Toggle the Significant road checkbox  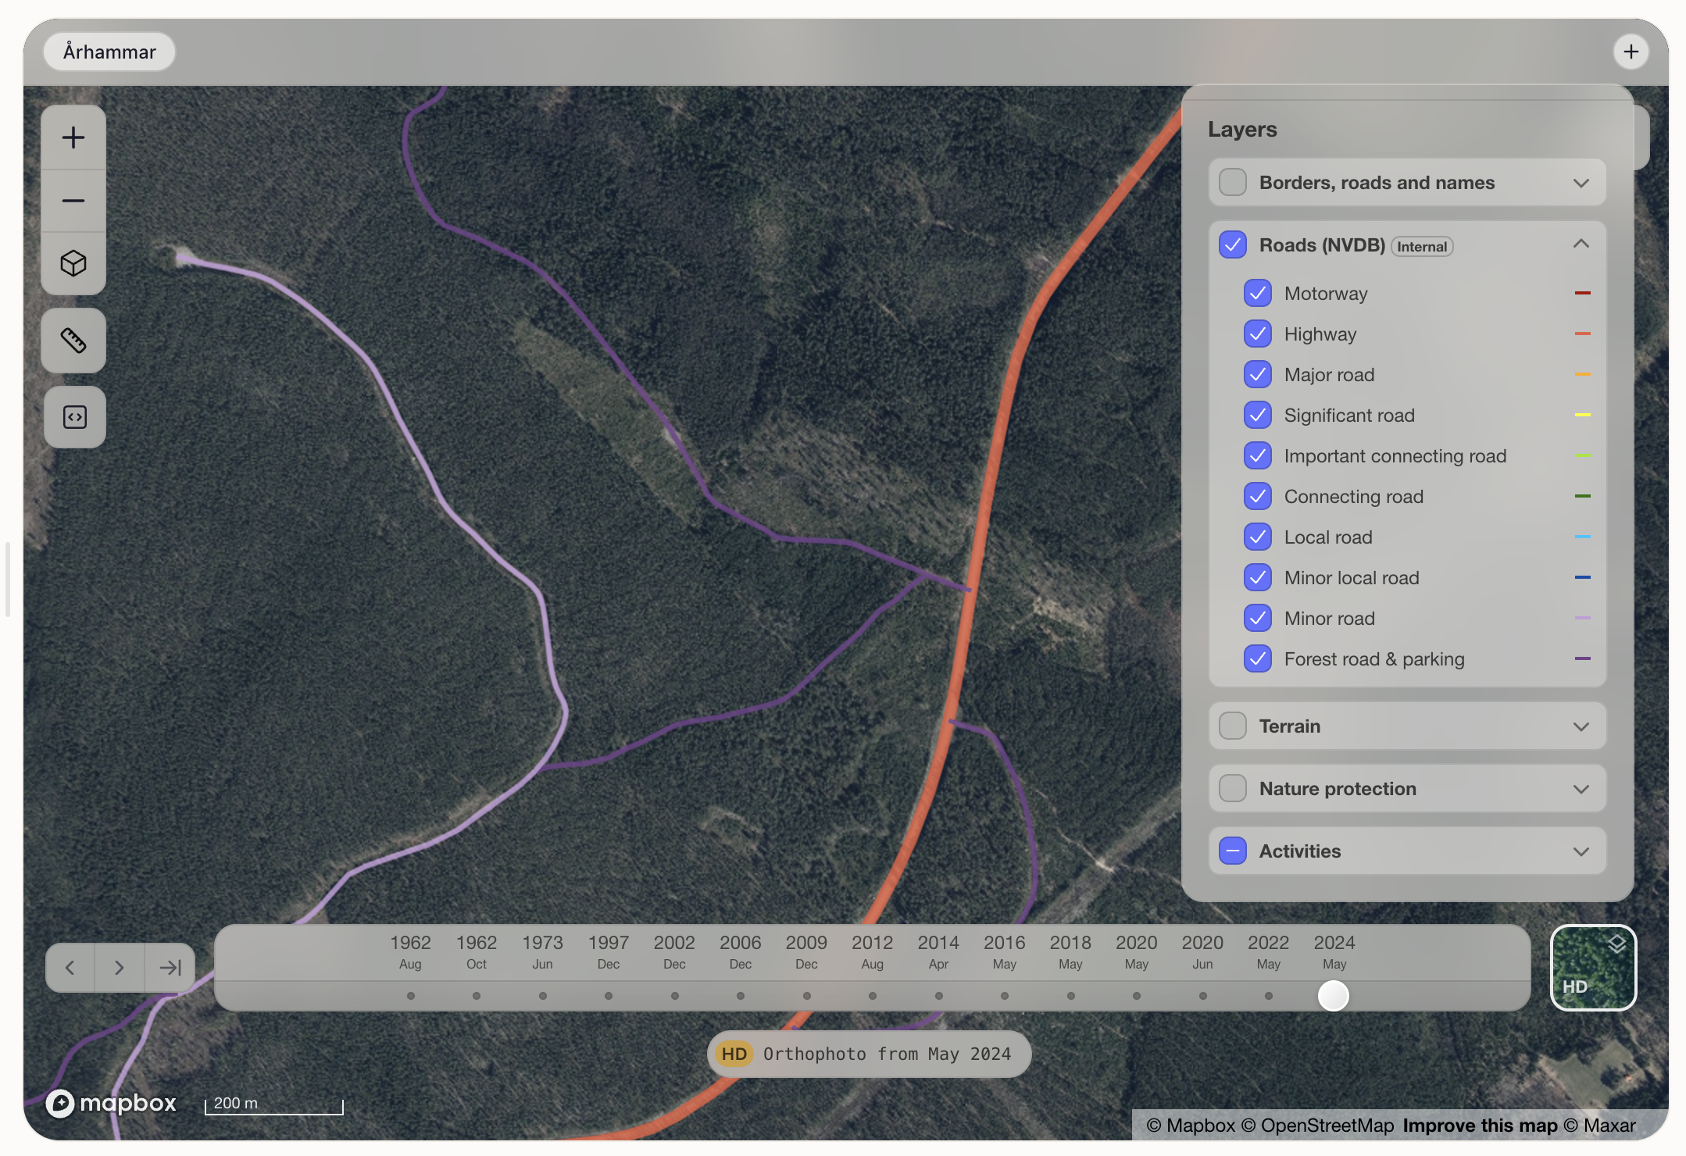pyautogui.click(x=1258, y=416)
